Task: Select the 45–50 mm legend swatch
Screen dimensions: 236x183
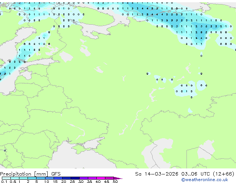Action: coord(109,178)
